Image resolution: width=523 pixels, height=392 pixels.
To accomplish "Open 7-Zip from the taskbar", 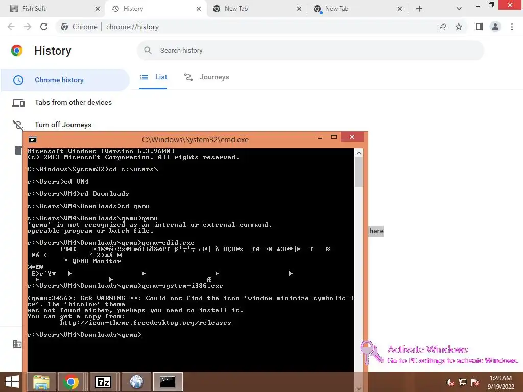I will point(103,382).
